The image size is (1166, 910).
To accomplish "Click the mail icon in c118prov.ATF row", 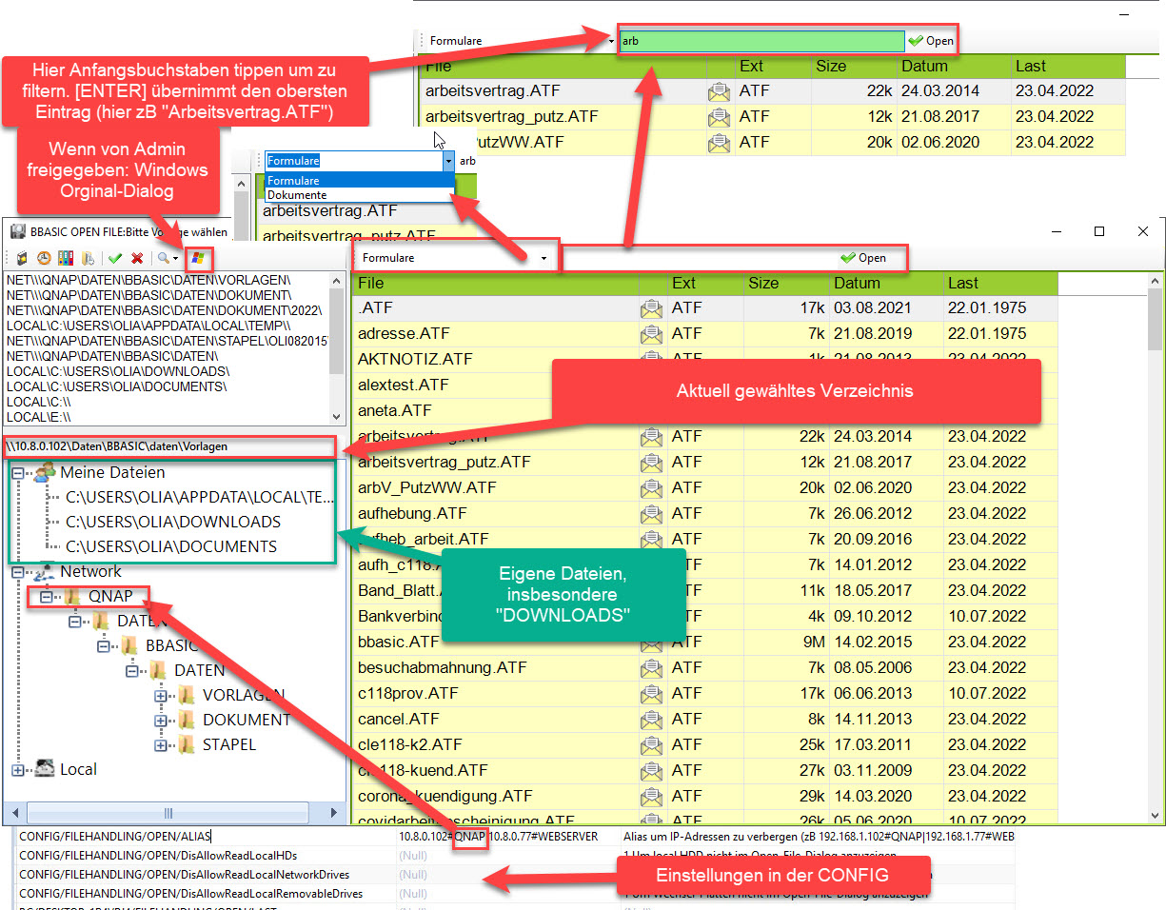I will point(651,694).
